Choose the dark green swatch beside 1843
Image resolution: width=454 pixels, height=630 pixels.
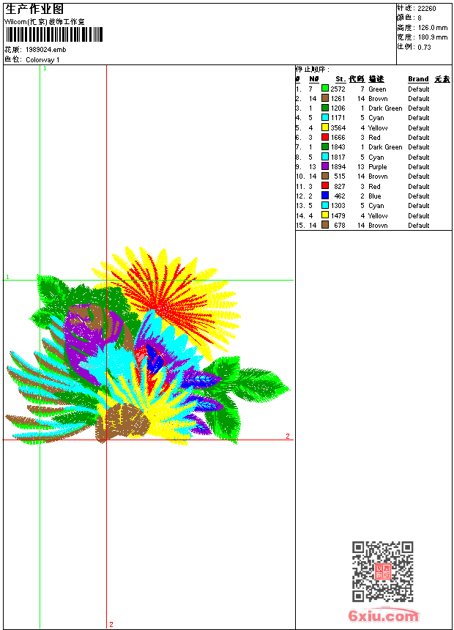[x=325, y=147]
